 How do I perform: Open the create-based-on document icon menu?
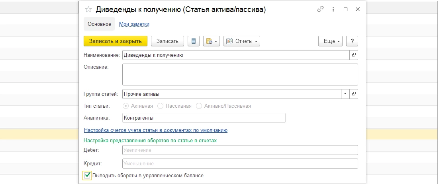point(212,41)
